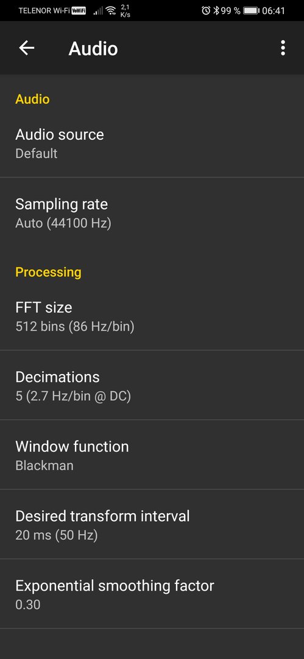Select the Decimations setting
Screen dimensions: 304x659
(x=152, y=386)
